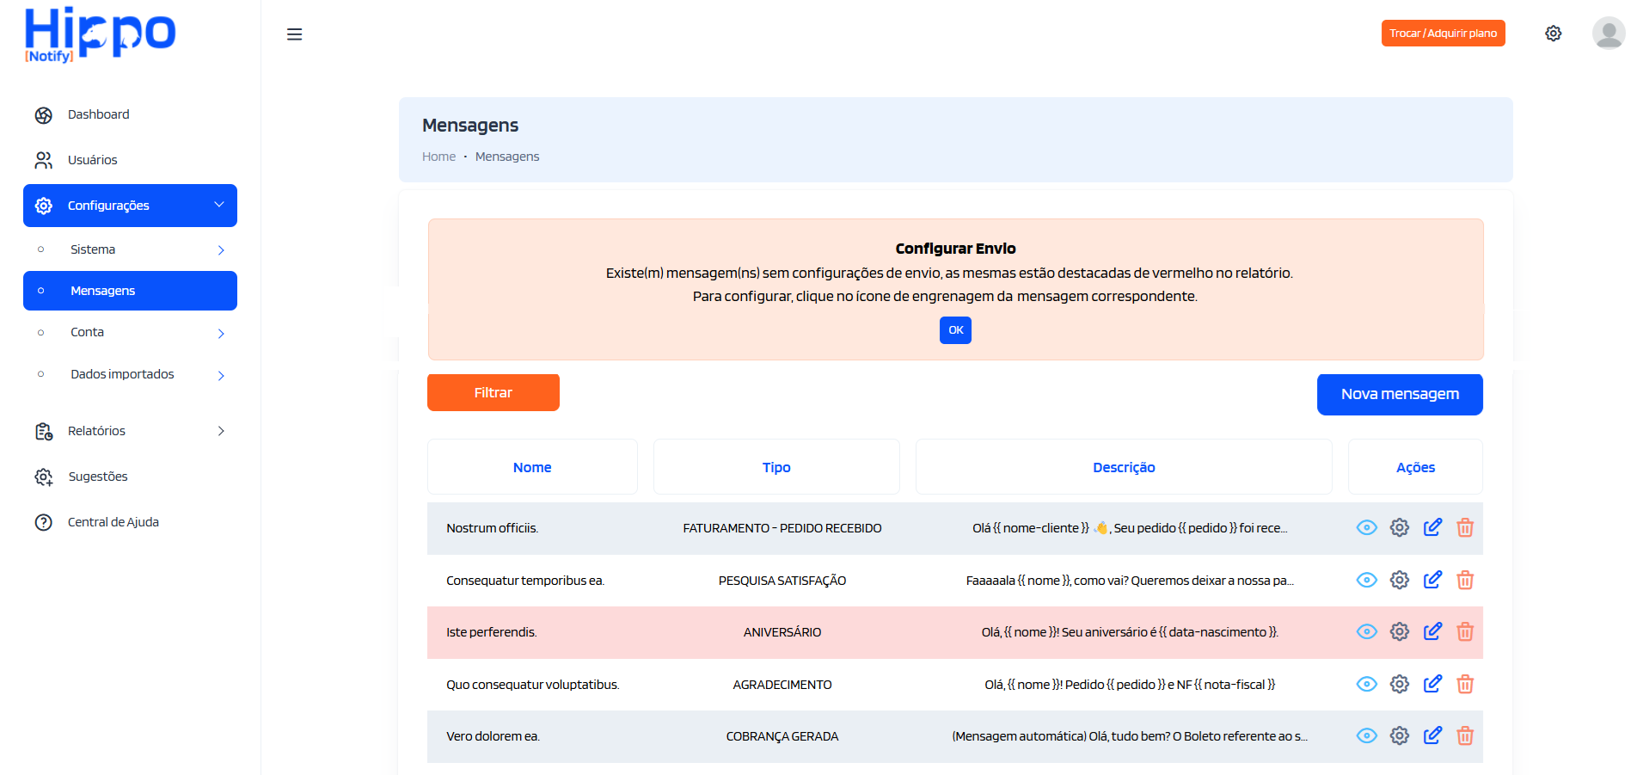The height and width of the screenshot is (775, 1649).
Task: Open the top-bar settings gear icon
Action: pos(1553,33)
